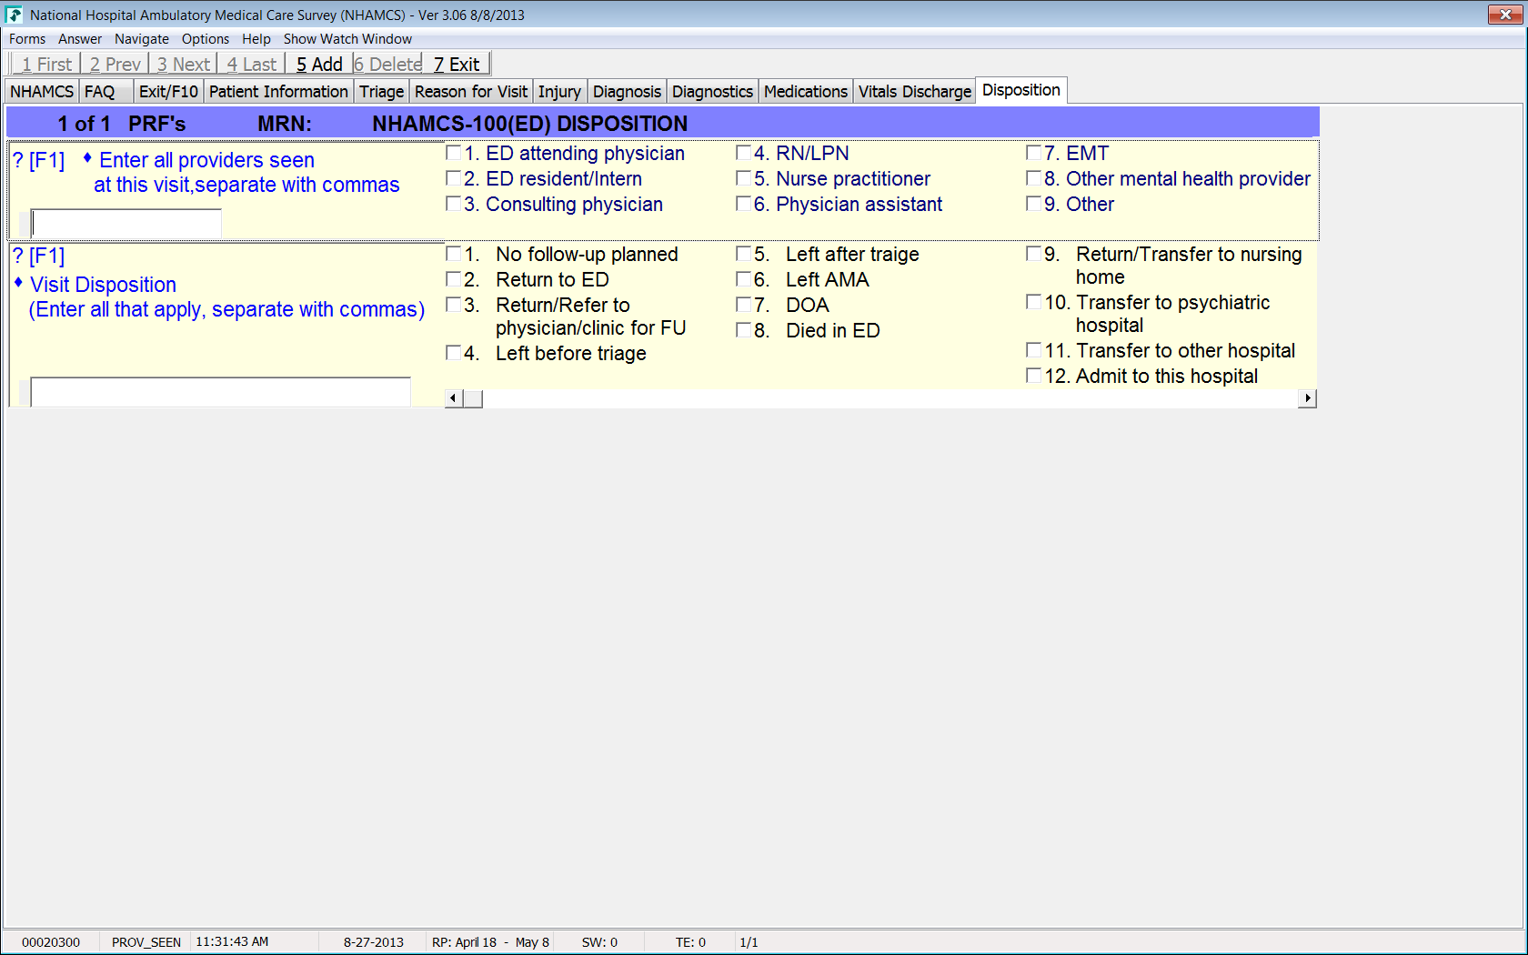
Task: Open the Vitals Discharge tab
Action: [915, 92]
